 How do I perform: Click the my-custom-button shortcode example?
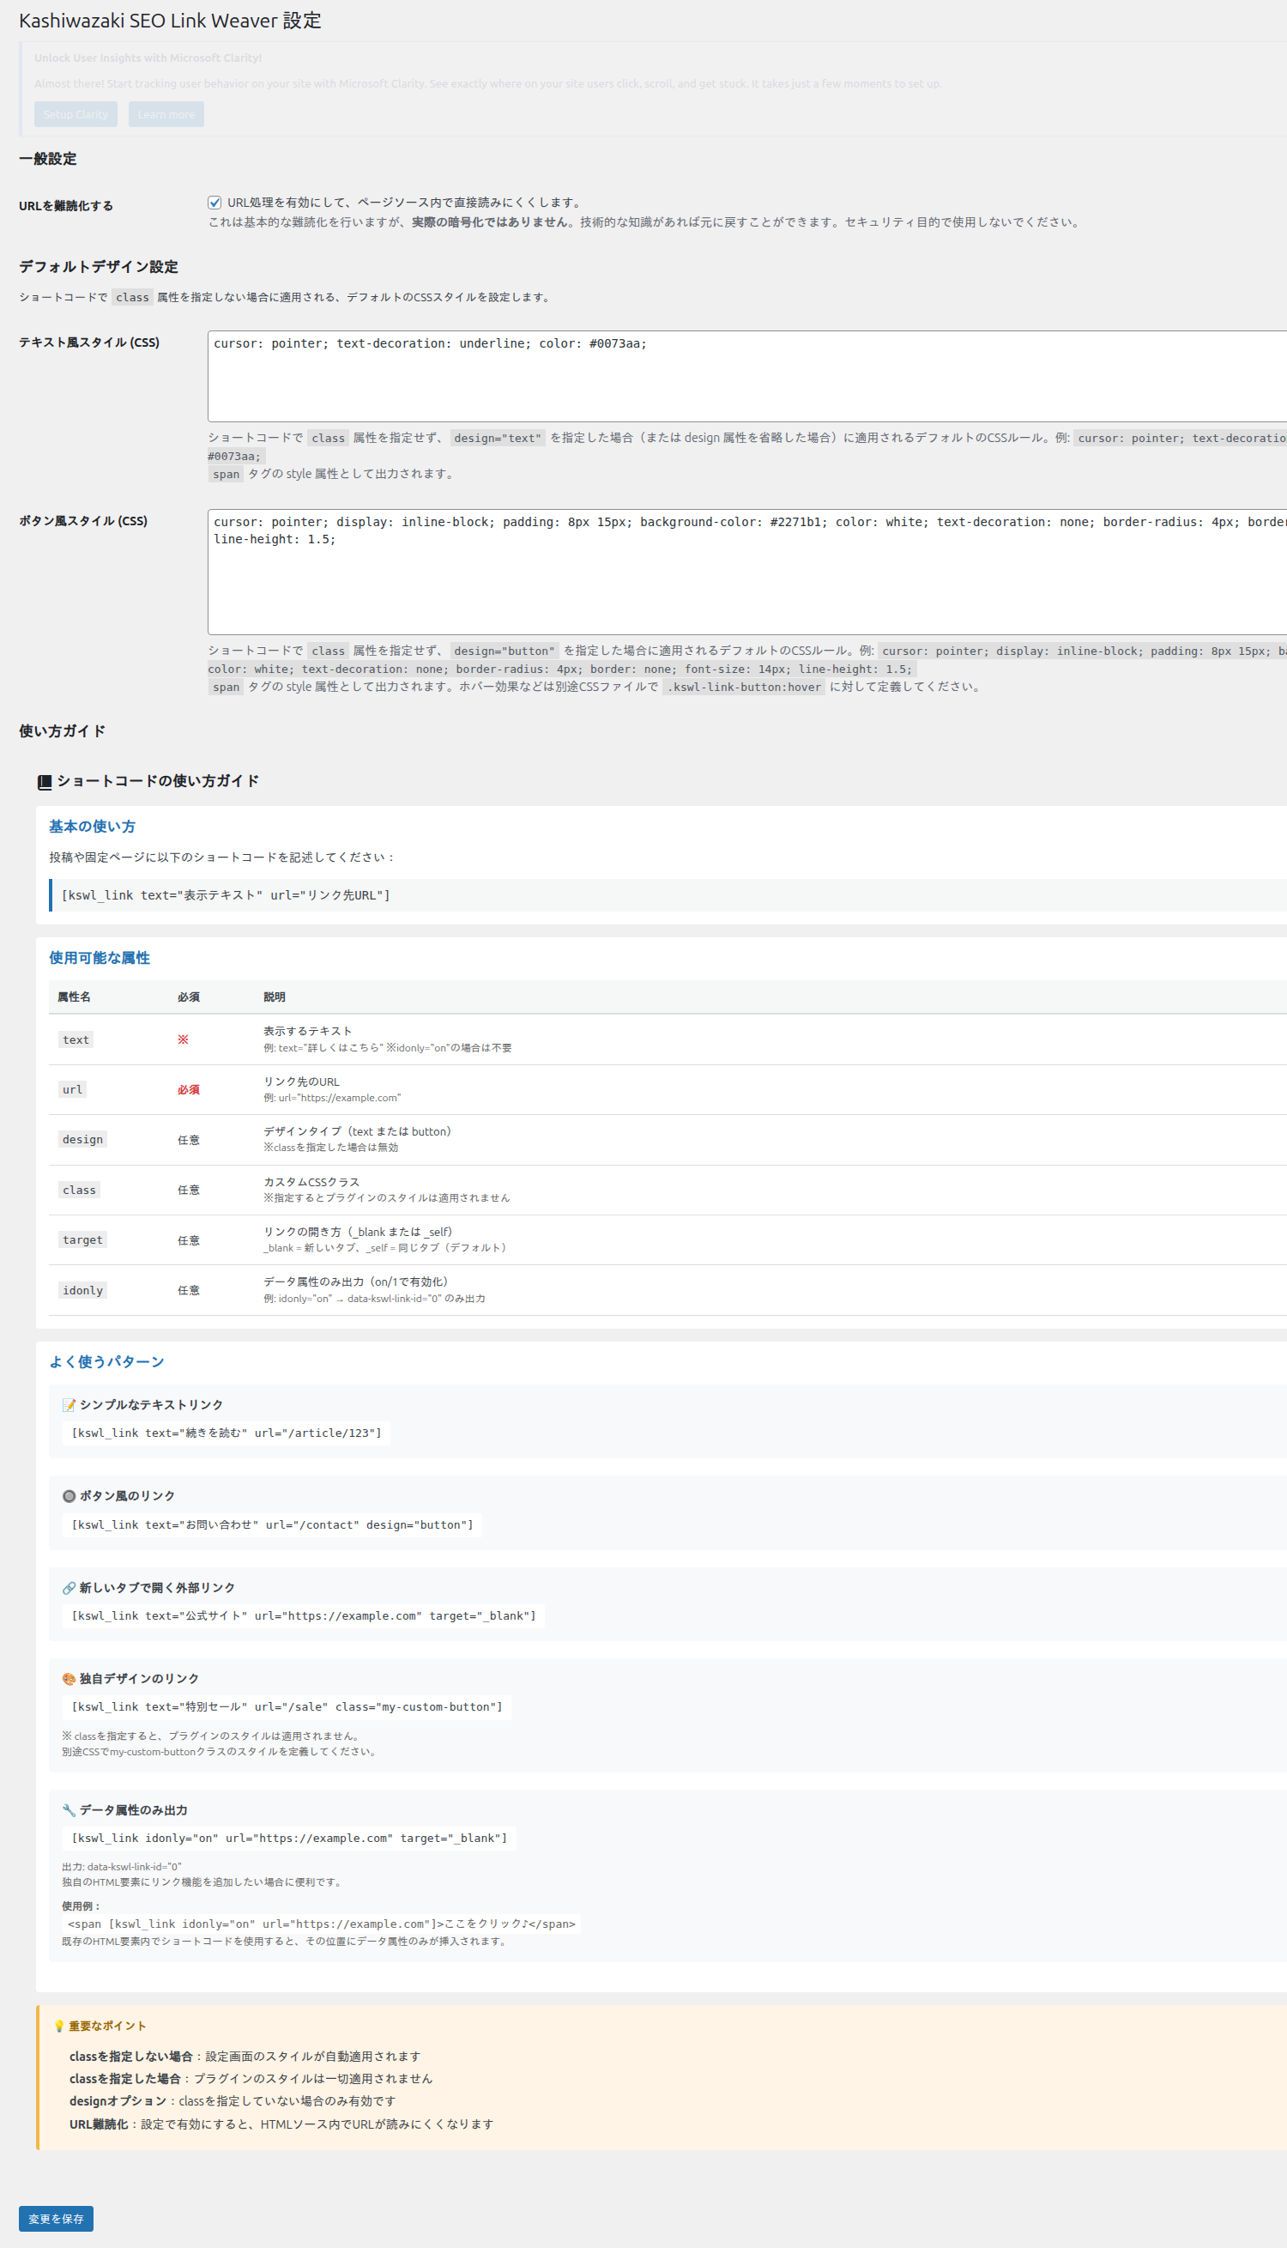pyautogui.click(x=287, y=1706)
